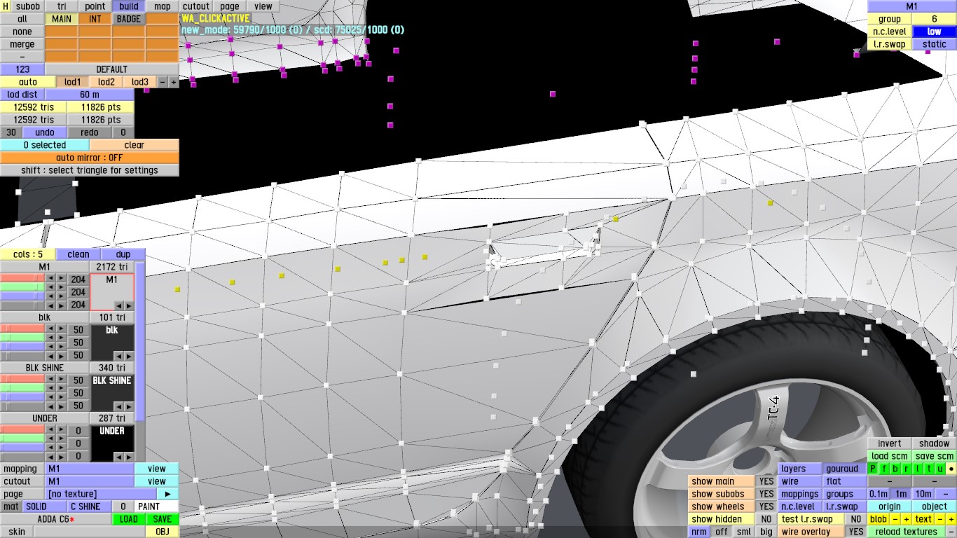This screenshot has width=957, height=538.
Task: Click the plus button beside text
Action: (951, 519)
